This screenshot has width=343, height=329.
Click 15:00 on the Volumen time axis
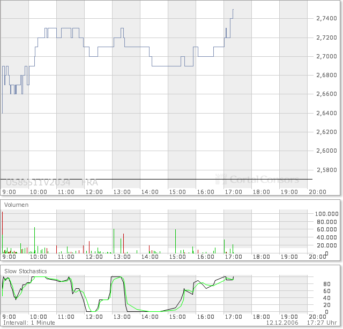(x=177, y=257)
